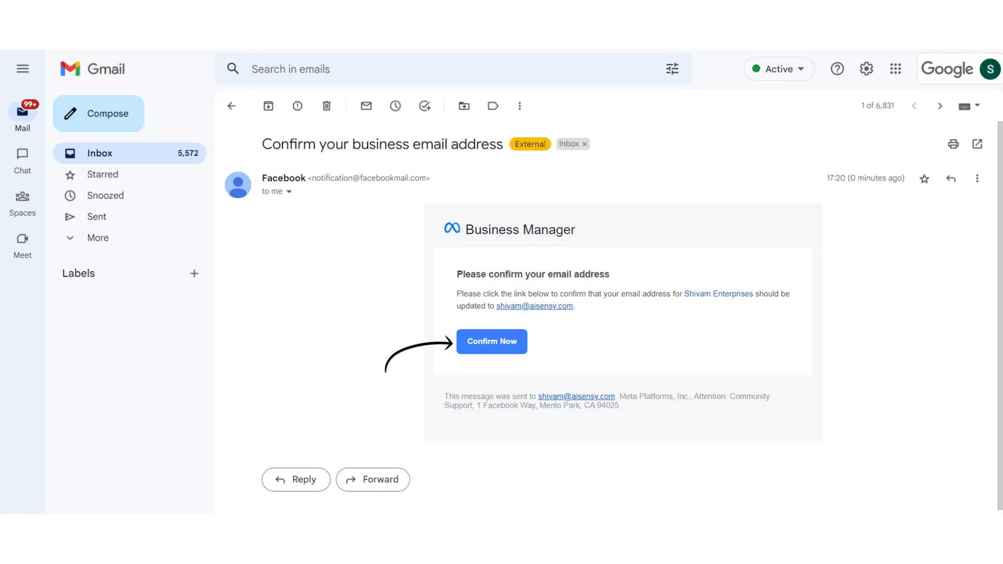
Task: Click the Search in emails field
Action: [401, 69]
